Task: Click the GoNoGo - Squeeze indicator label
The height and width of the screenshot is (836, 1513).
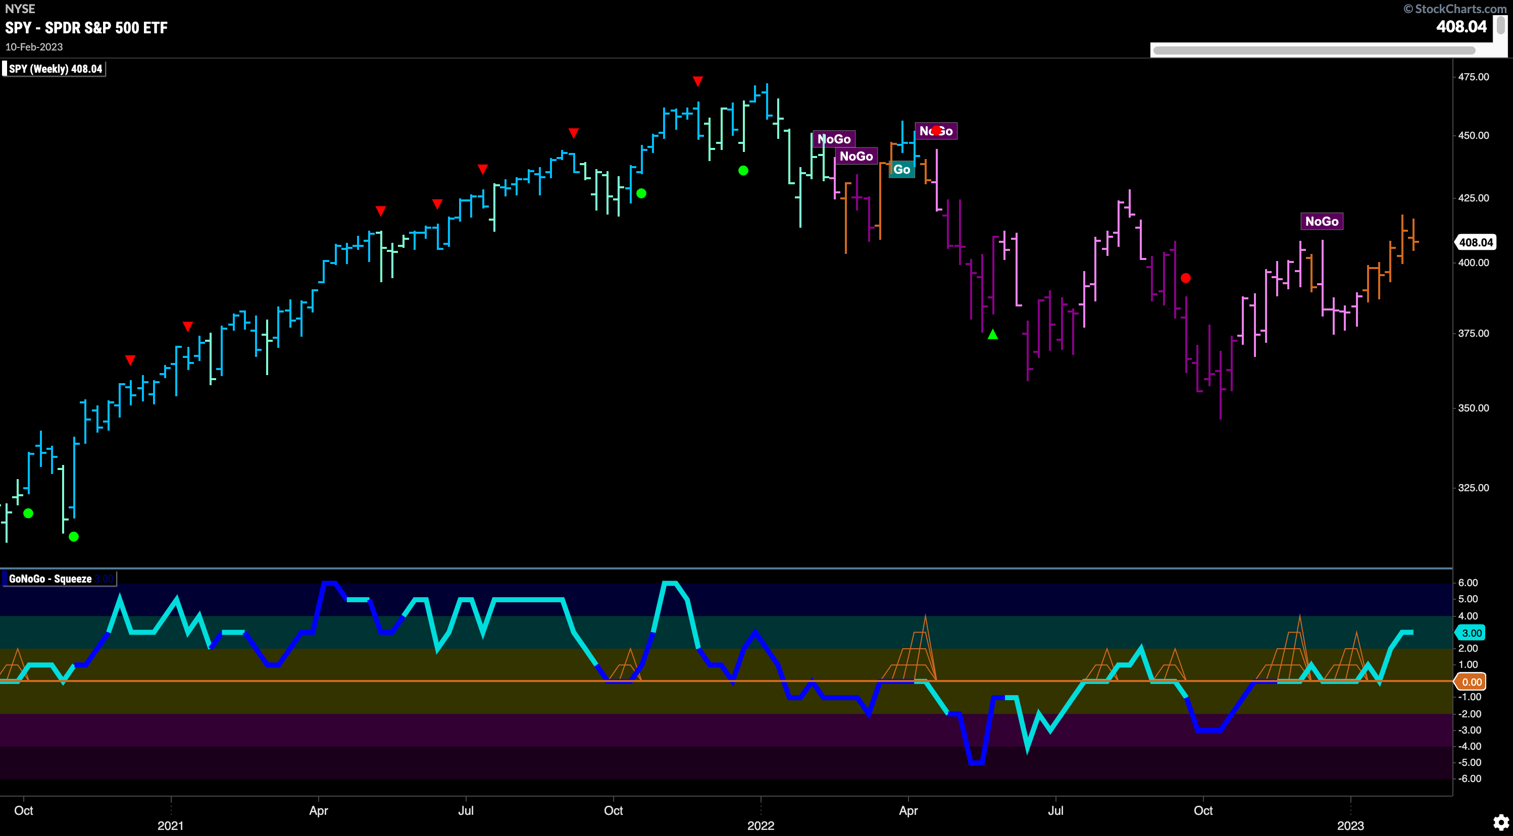Action: [51, 579]
